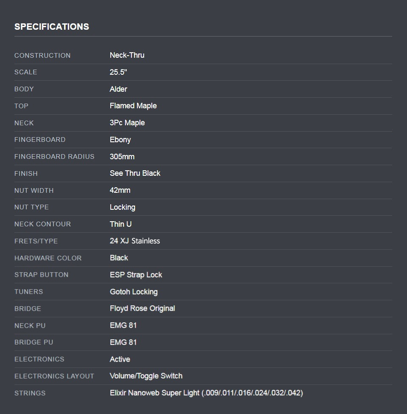Select Thin U neck contour text
The width and height of the screenshot is (407, 414).
click(x=120, y=224)
